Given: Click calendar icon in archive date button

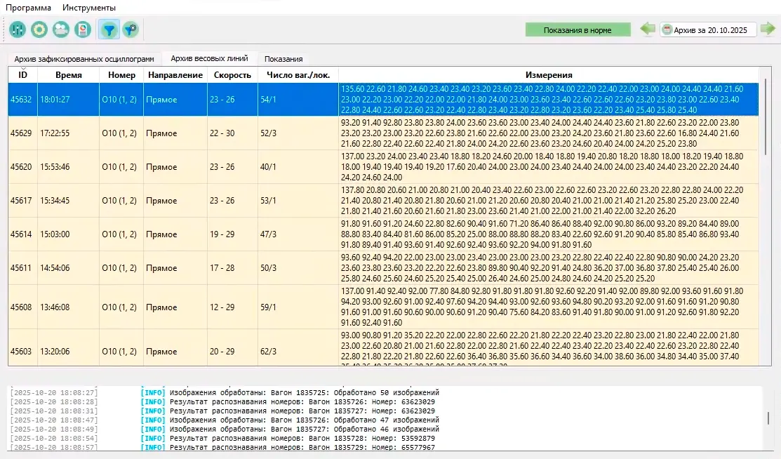Looking at the screenshot, I should pos(667,30).
